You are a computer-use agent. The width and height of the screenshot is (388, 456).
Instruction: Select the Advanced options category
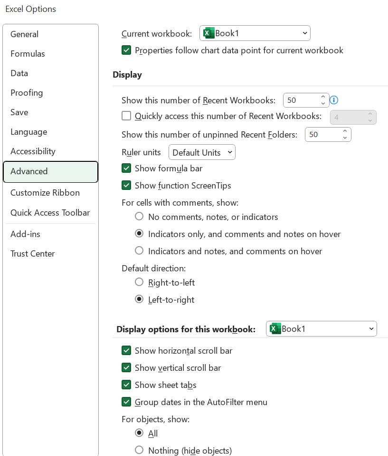pos(50,171)
